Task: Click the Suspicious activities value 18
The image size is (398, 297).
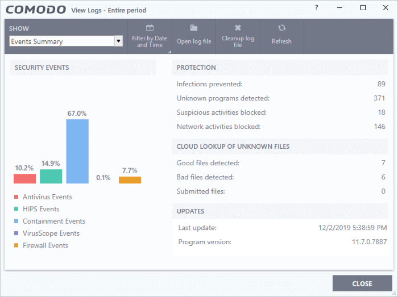Action: click(x=382, y=112)
